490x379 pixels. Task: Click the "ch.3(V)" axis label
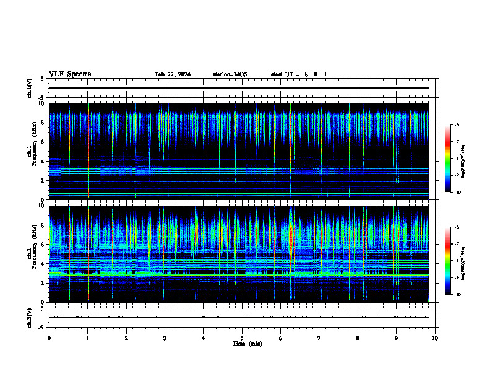tap(30, 318)
